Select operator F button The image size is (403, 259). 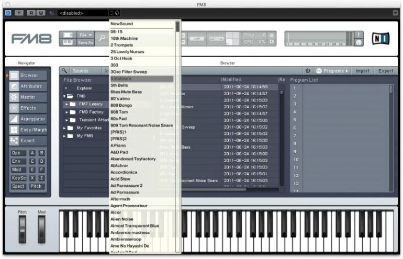(41, 170)
